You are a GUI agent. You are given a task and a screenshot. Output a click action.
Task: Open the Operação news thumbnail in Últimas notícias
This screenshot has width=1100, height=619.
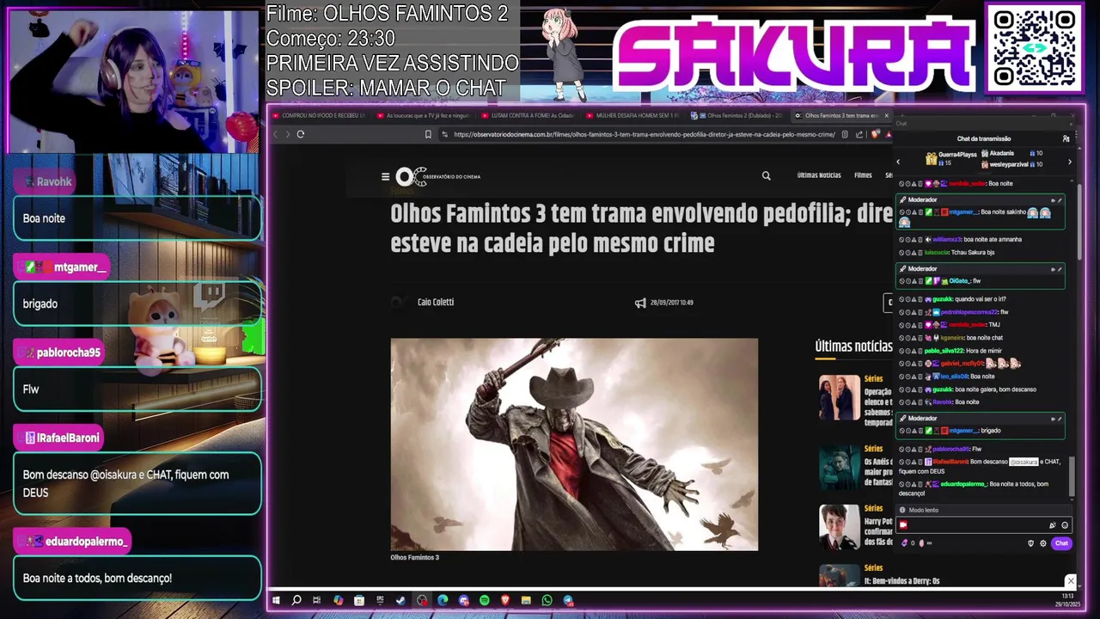839,397
